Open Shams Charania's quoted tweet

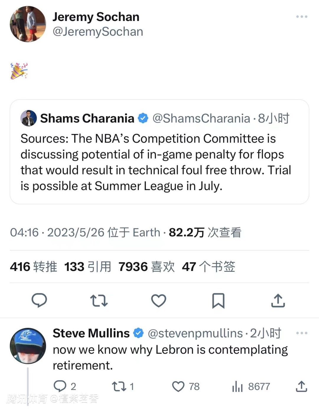159,162
